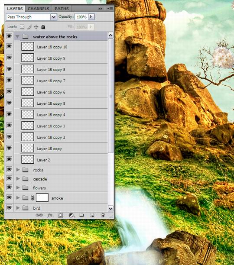Viewport: 234px width, 265px height.
Task: Create a new group folder icon
Action: pyautogui.click(x=81, y=215)
